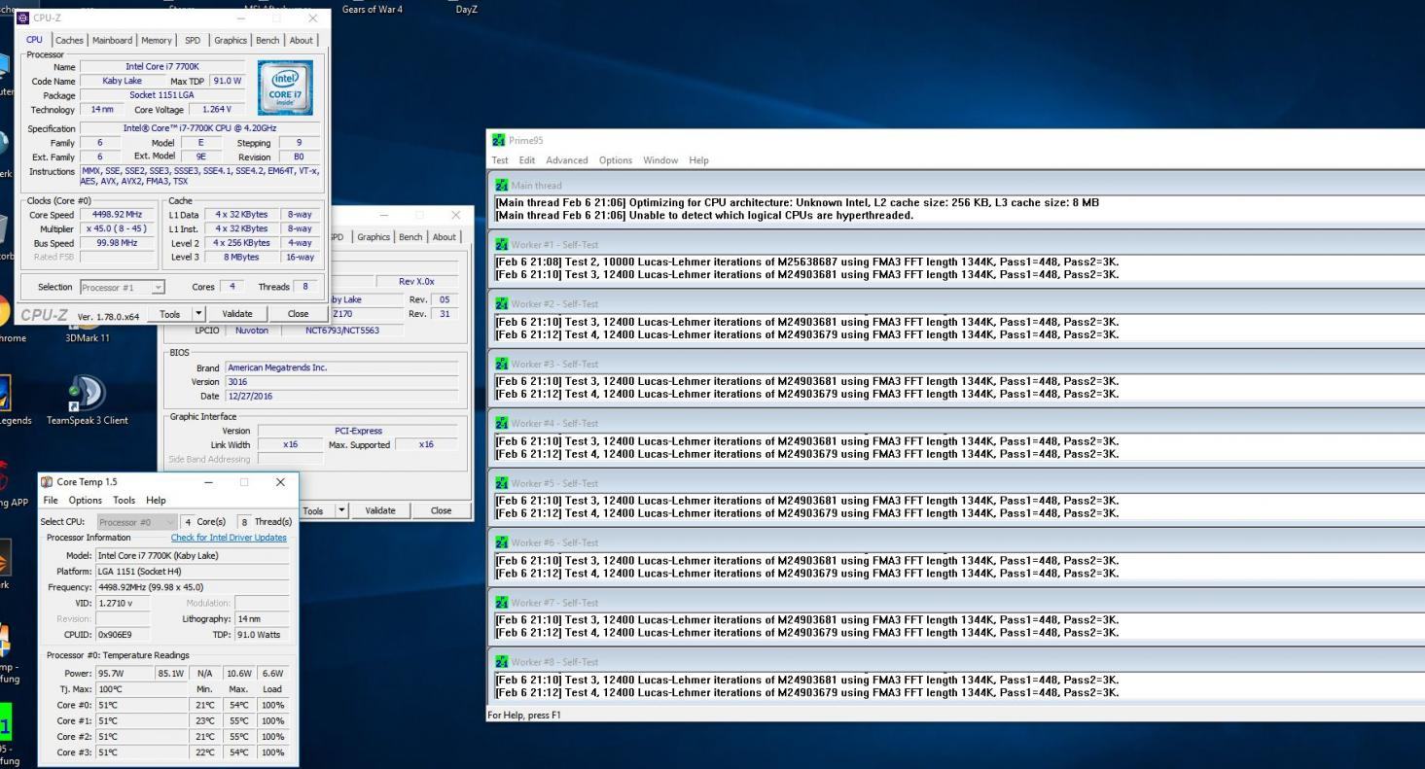1425x769 pixels.
Task: Click the Worker #4 Self-Test window icon
Action: [502, 423]
